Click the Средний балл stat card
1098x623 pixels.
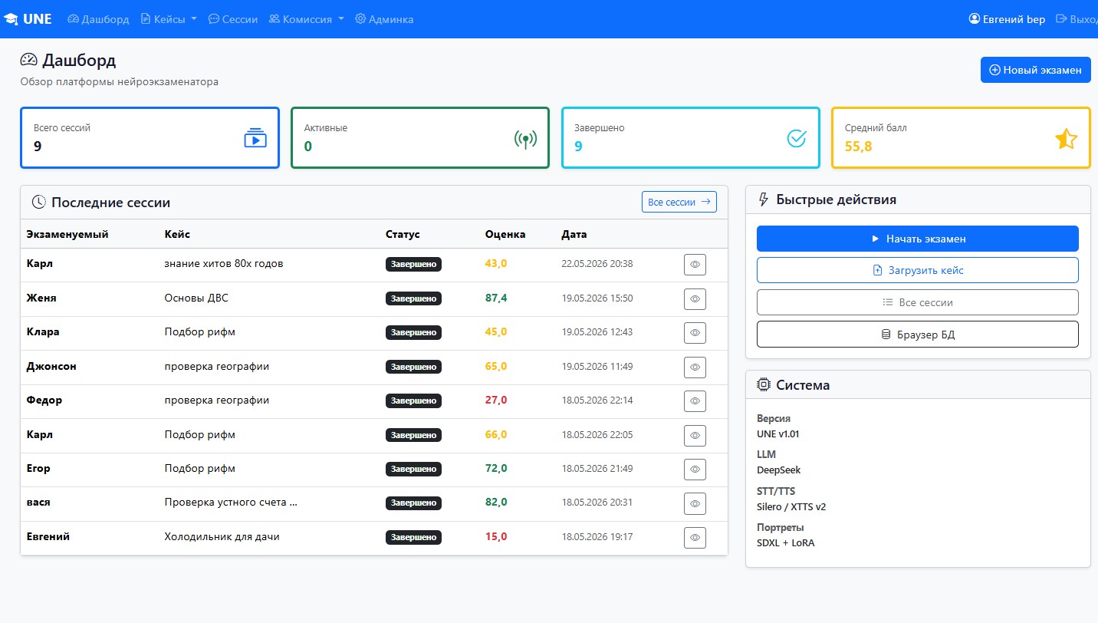961,138
